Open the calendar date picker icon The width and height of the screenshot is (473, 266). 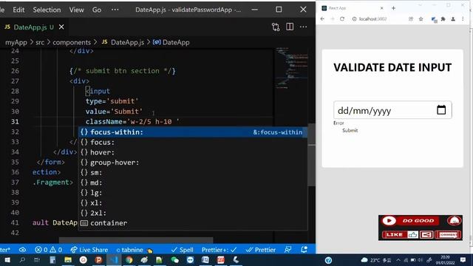(x=441, y=110)
